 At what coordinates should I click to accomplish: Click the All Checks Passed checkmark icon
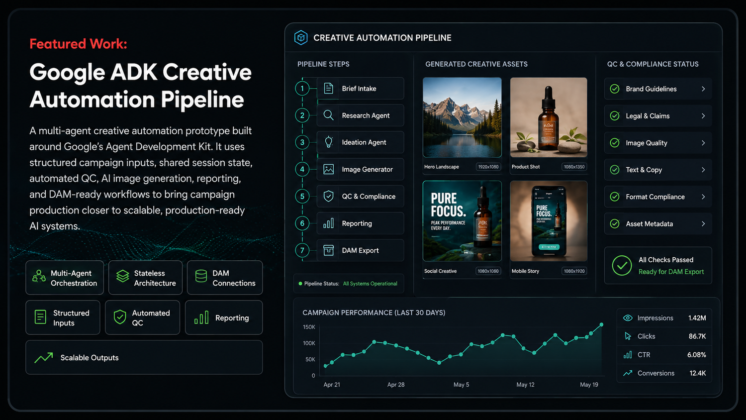pyautogui.click(x=622, y=266)
